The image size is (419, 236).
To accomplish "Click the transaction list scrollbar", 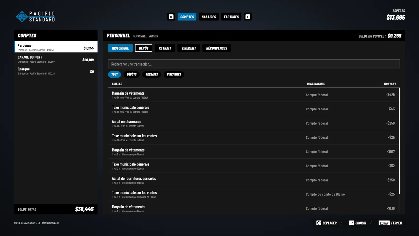I will point(399,141).
